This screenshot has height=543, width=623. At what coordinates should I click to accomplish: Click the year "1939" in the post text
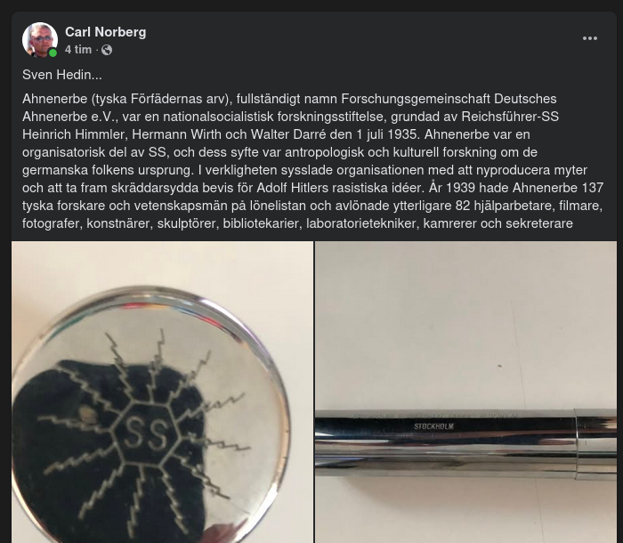tap(460, 188)
